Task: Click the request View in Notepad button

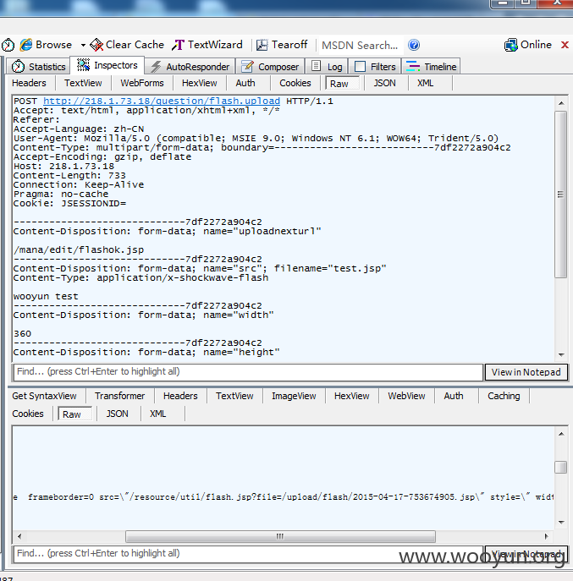Action: pyautogui.click(x=526, y=372)
